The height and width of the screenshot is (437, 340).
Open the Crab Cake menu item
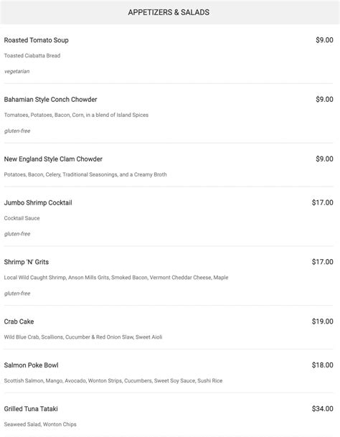click(19, 321)
